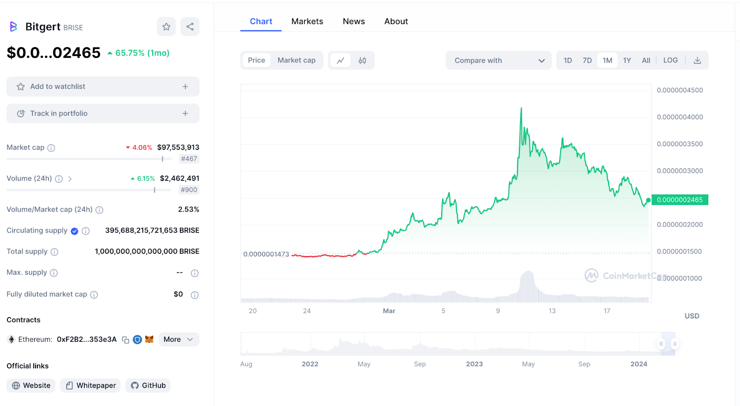The width and height of the screenshot is (740, 406).
Task: Set chart range to 1Y
Action: pos(627,61)
